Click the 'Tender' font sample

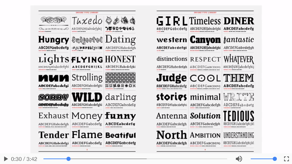point(54,135)
